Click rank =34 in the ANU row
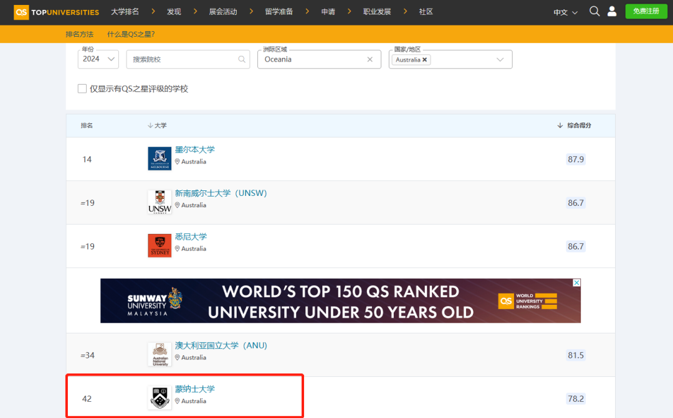The image size is (673, 418). pyautogui.click(x=88, y=355)
